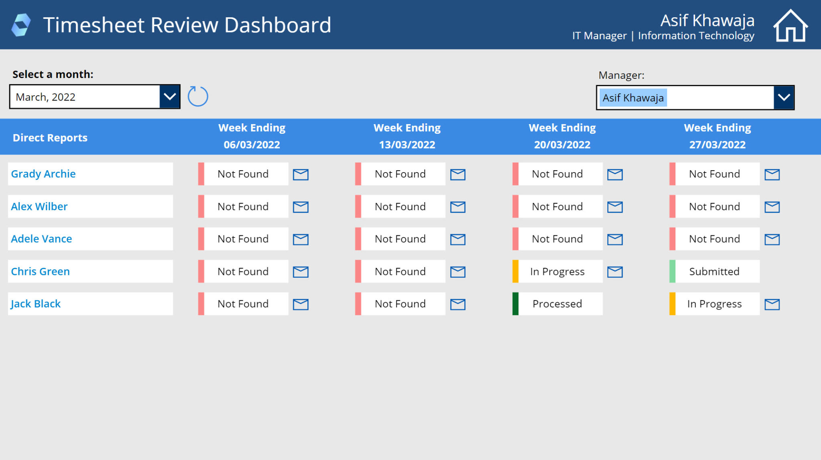Select the Week Ending 06/03/2022 column header

point(252,136)
